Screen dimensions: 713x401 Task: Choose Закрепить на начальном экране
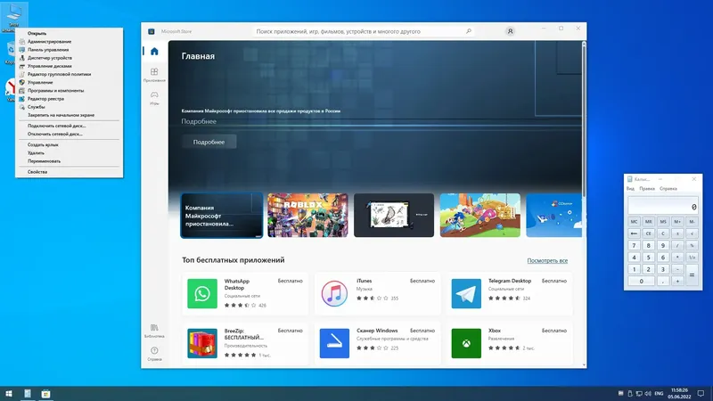(70, 115)
